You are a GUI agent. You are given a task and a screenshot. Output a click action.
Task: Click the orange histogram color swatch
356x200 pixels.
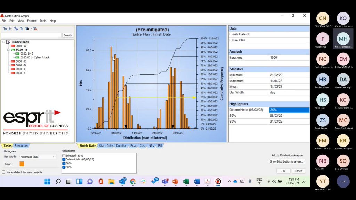tap(22, 164)
